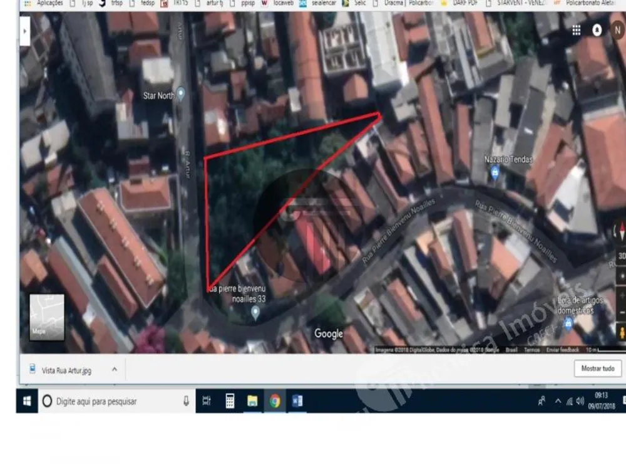Open the Calculator from the taskbar
The width and height of the screenshot is (626, 470).
click(230, 401)
